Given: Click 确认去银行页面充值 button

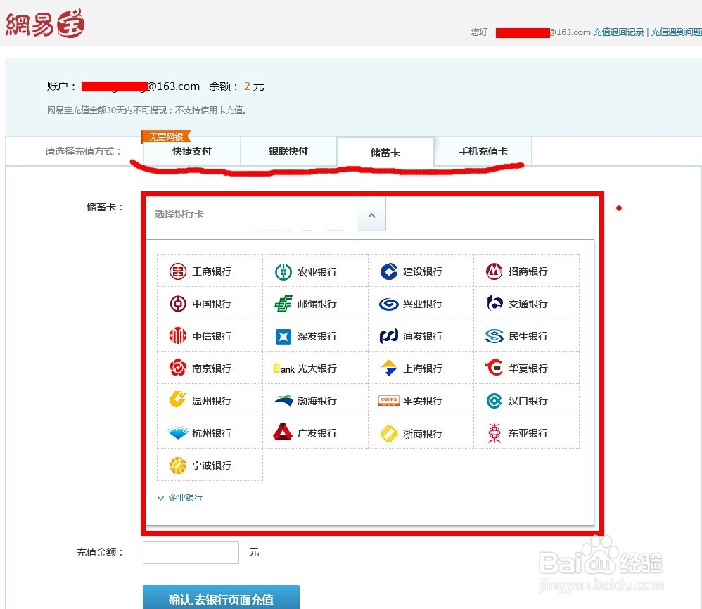Looking at the screenshot, I should click(x=221, y=598).
